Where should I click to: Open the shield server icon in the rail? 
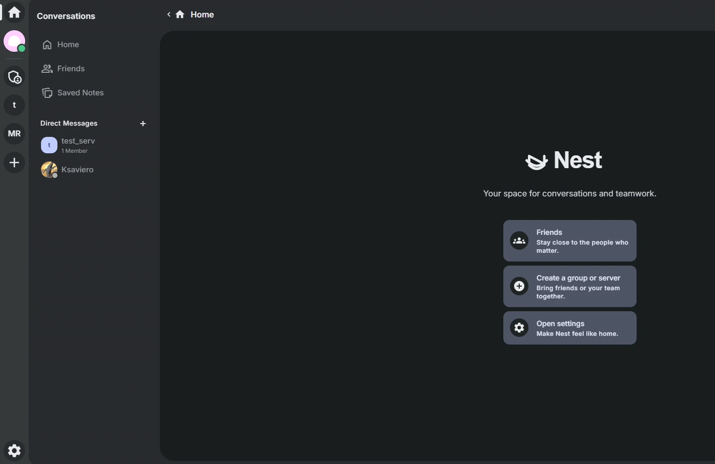pos(14,77)
